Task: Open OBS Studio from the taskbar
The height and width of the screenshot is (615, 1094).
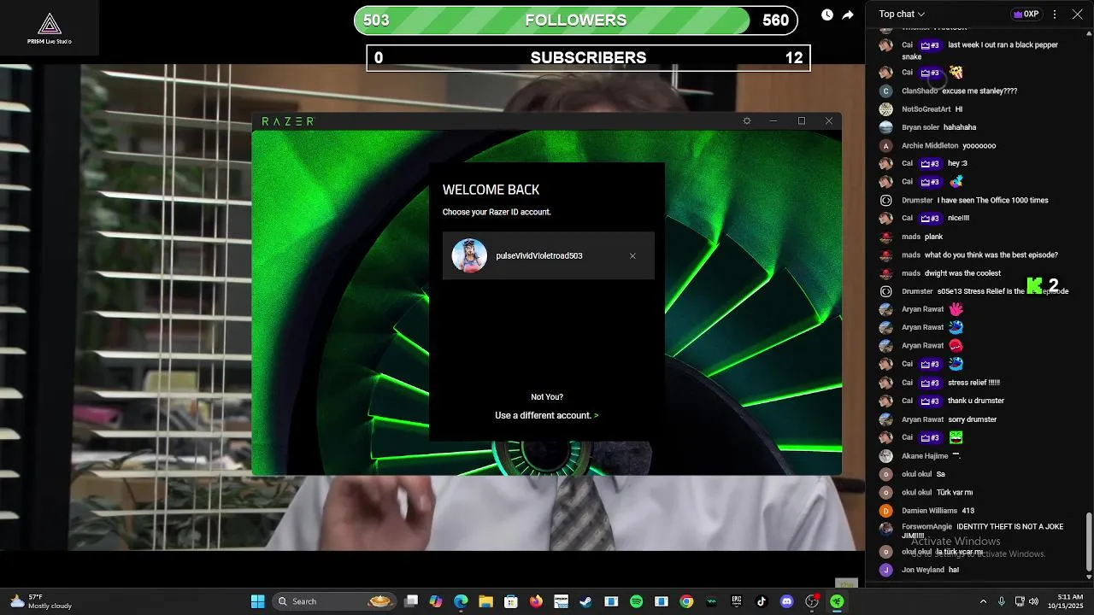Action: point(812,601)
